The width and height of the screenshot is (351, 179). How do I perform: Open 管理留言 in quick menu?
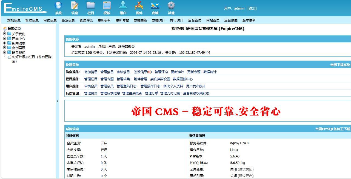pyautogui.click(x=91, y=93)
